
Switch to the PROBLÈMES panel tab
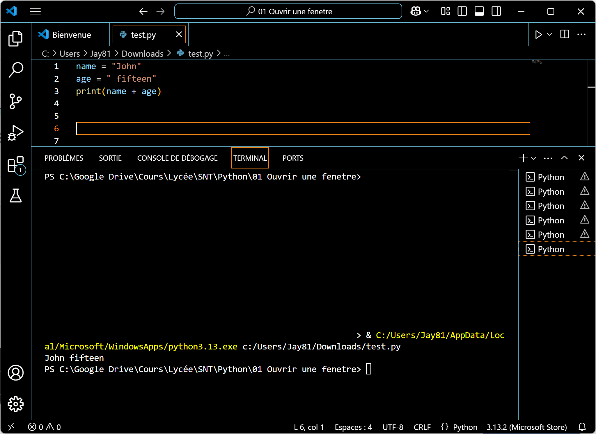(64, 158)
